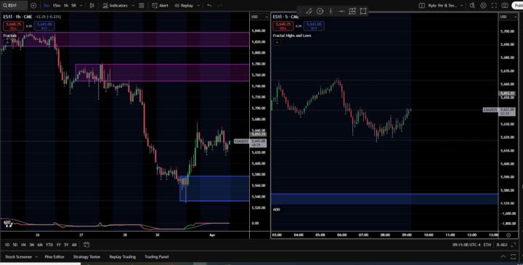The width and height of the screenshot is (523, 265).
Task: Open chart settings gear icon
Action: 483,5
